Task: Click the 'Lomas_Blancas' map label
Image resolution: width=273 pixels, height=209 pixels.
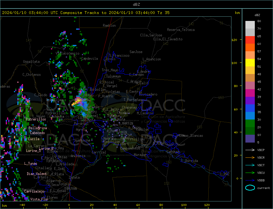Action: coord(191,136)
